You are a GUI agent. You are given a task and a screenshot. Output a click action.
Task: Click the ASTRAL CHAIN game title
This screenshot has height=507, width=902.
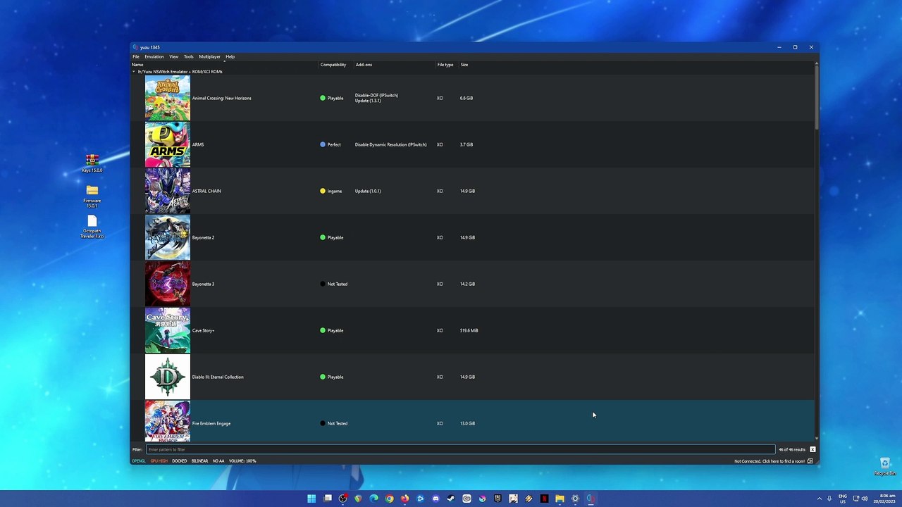206,191
